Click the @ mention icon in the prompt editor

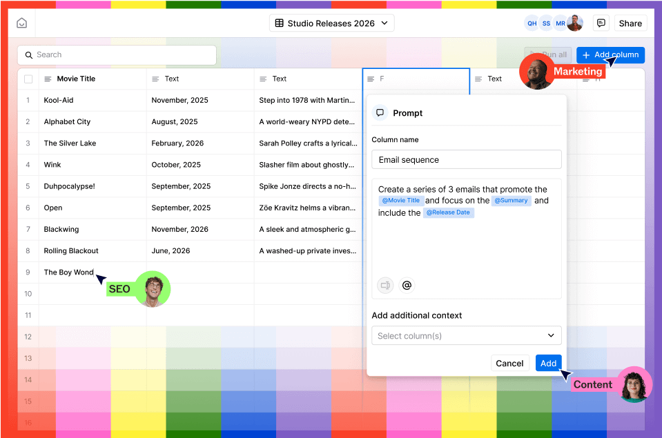pyautogui.click(x=407, y=286)
